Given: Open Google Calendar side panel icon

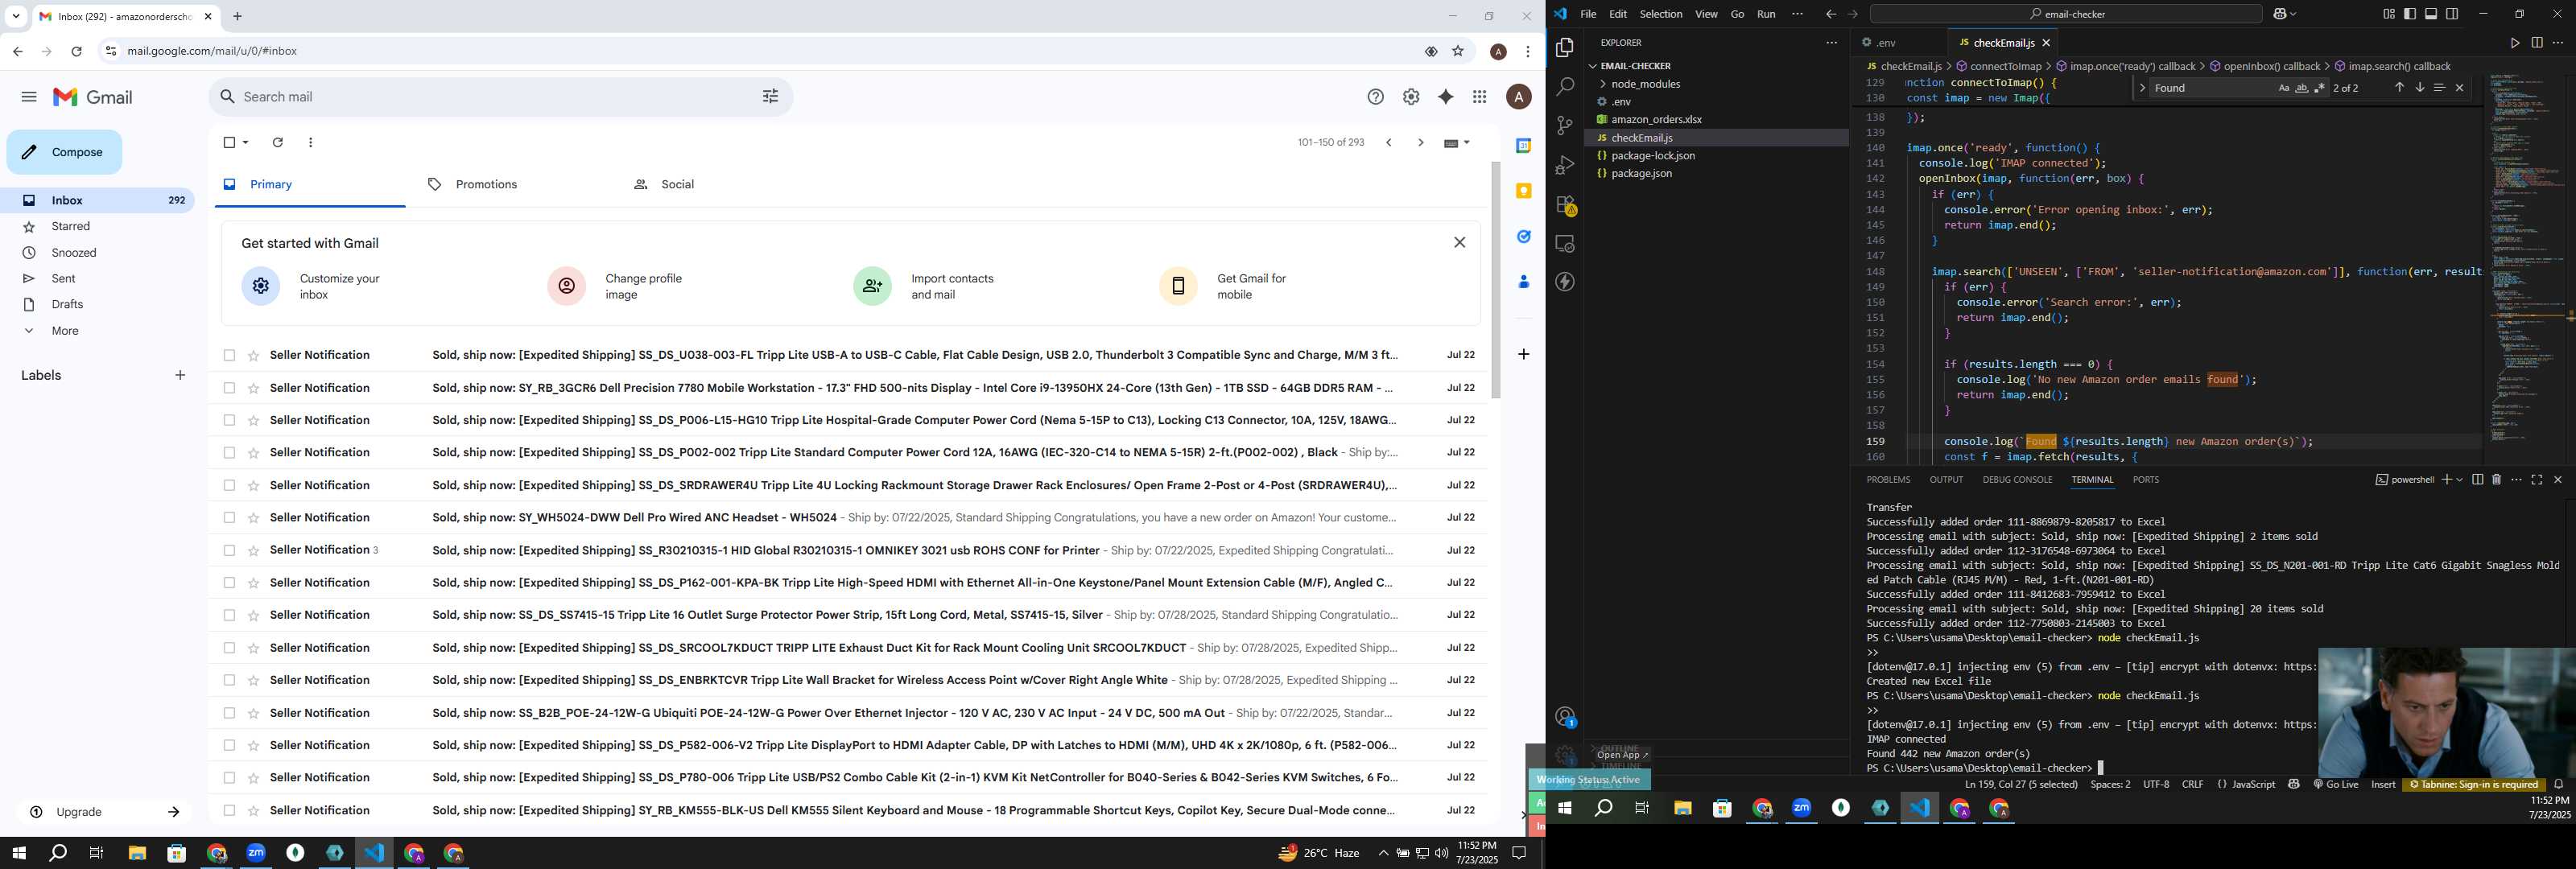Looking at the screenshot, I should coord(1523,146).
